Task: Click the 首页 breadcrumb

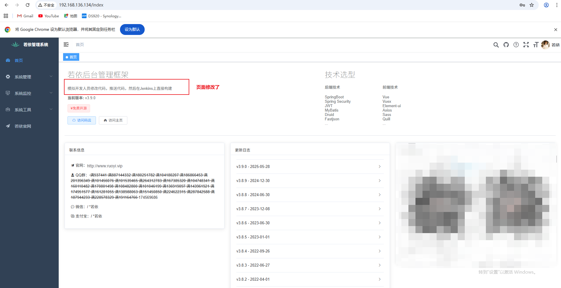Action: tap(80, 45)
